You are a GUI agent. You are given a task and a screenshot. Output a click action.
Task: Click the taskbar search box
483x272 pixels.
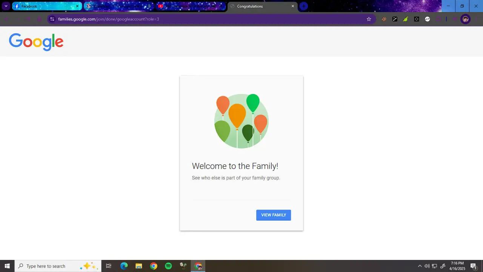tap(58, 266)
